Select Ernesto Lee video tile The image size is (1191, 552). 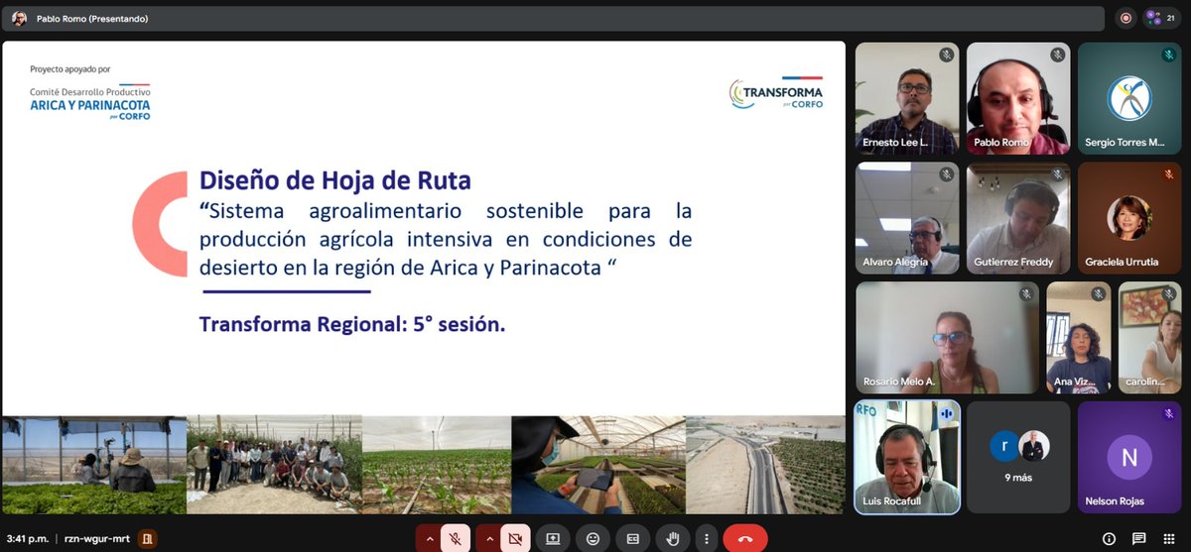click(907, 98)
